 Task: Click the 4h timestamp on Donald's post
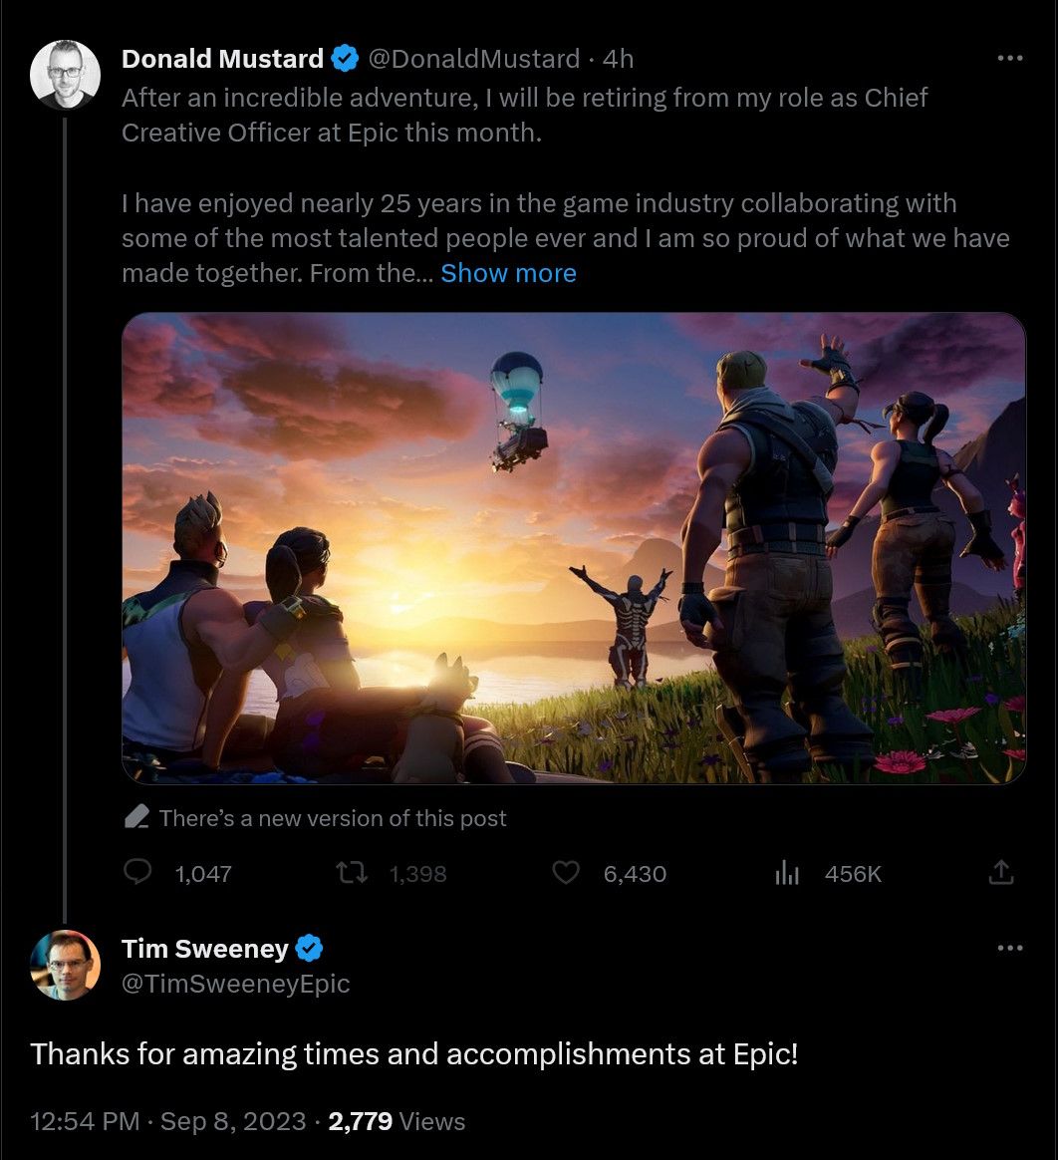(619, 59)
